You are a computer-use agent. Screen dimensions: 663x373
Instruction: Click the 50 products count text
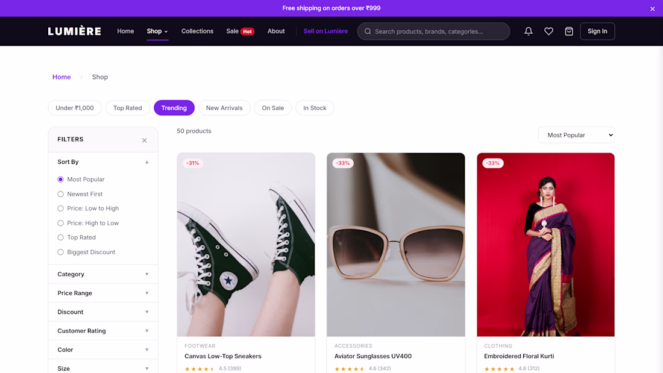pyautogui.click(x=194, y=131)
